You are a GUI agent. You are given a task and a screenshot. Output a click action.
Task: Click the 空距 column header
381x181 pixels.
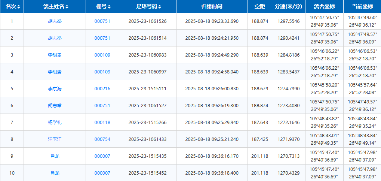tap(259, 7)
